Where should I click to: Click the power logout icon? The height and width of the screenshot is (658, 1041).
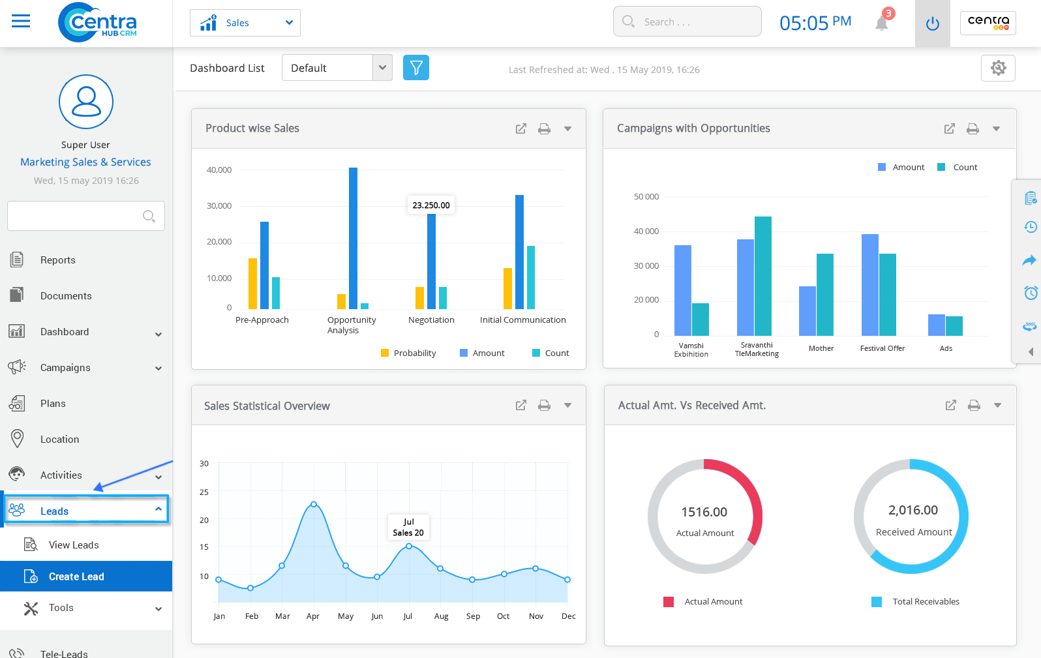[932, 23]
